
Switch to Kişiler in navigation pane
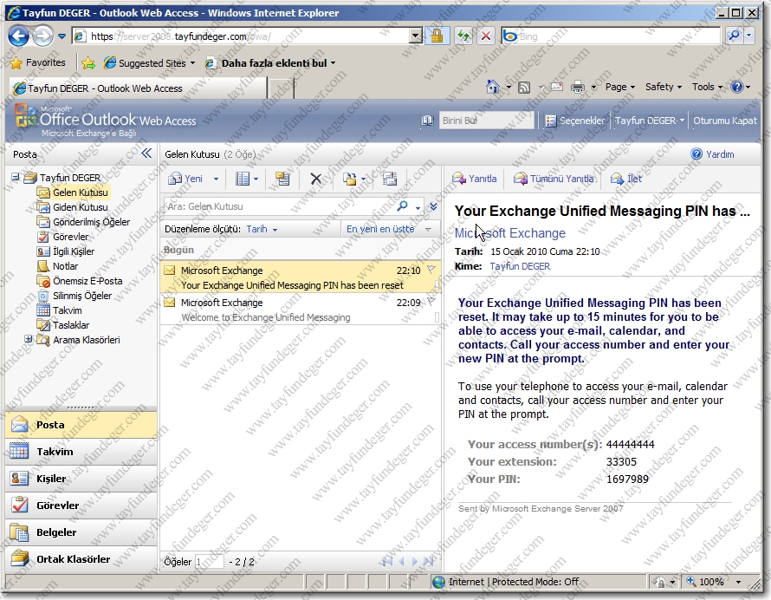coord(81,479)
